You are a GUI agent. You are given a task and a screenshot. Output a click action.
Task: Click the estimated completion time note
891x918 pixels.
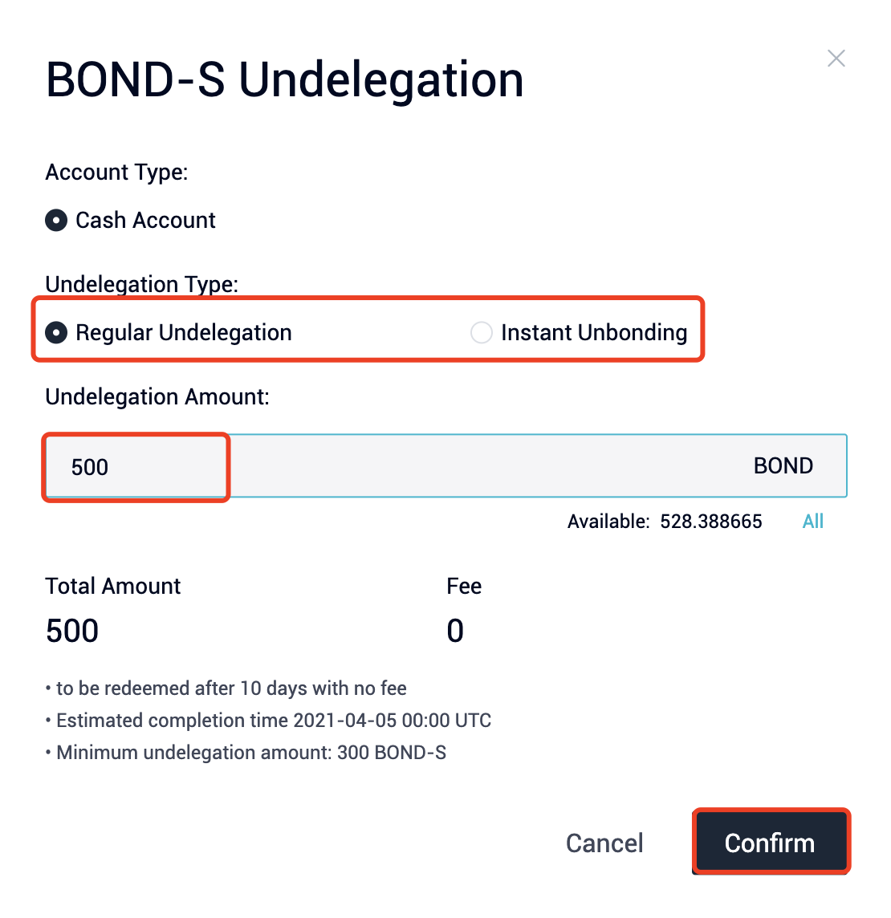click(273, 721)
